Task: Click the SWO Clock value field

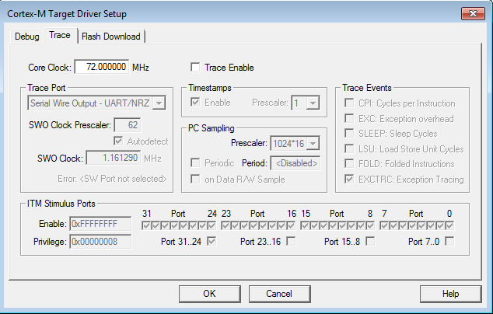Action: click(x=114, y=158)
